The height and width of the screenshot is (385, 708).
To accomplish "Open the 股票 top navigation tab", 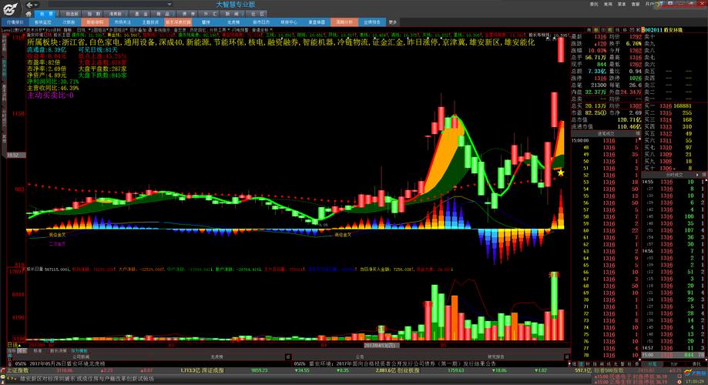I will tap(49, 14).
